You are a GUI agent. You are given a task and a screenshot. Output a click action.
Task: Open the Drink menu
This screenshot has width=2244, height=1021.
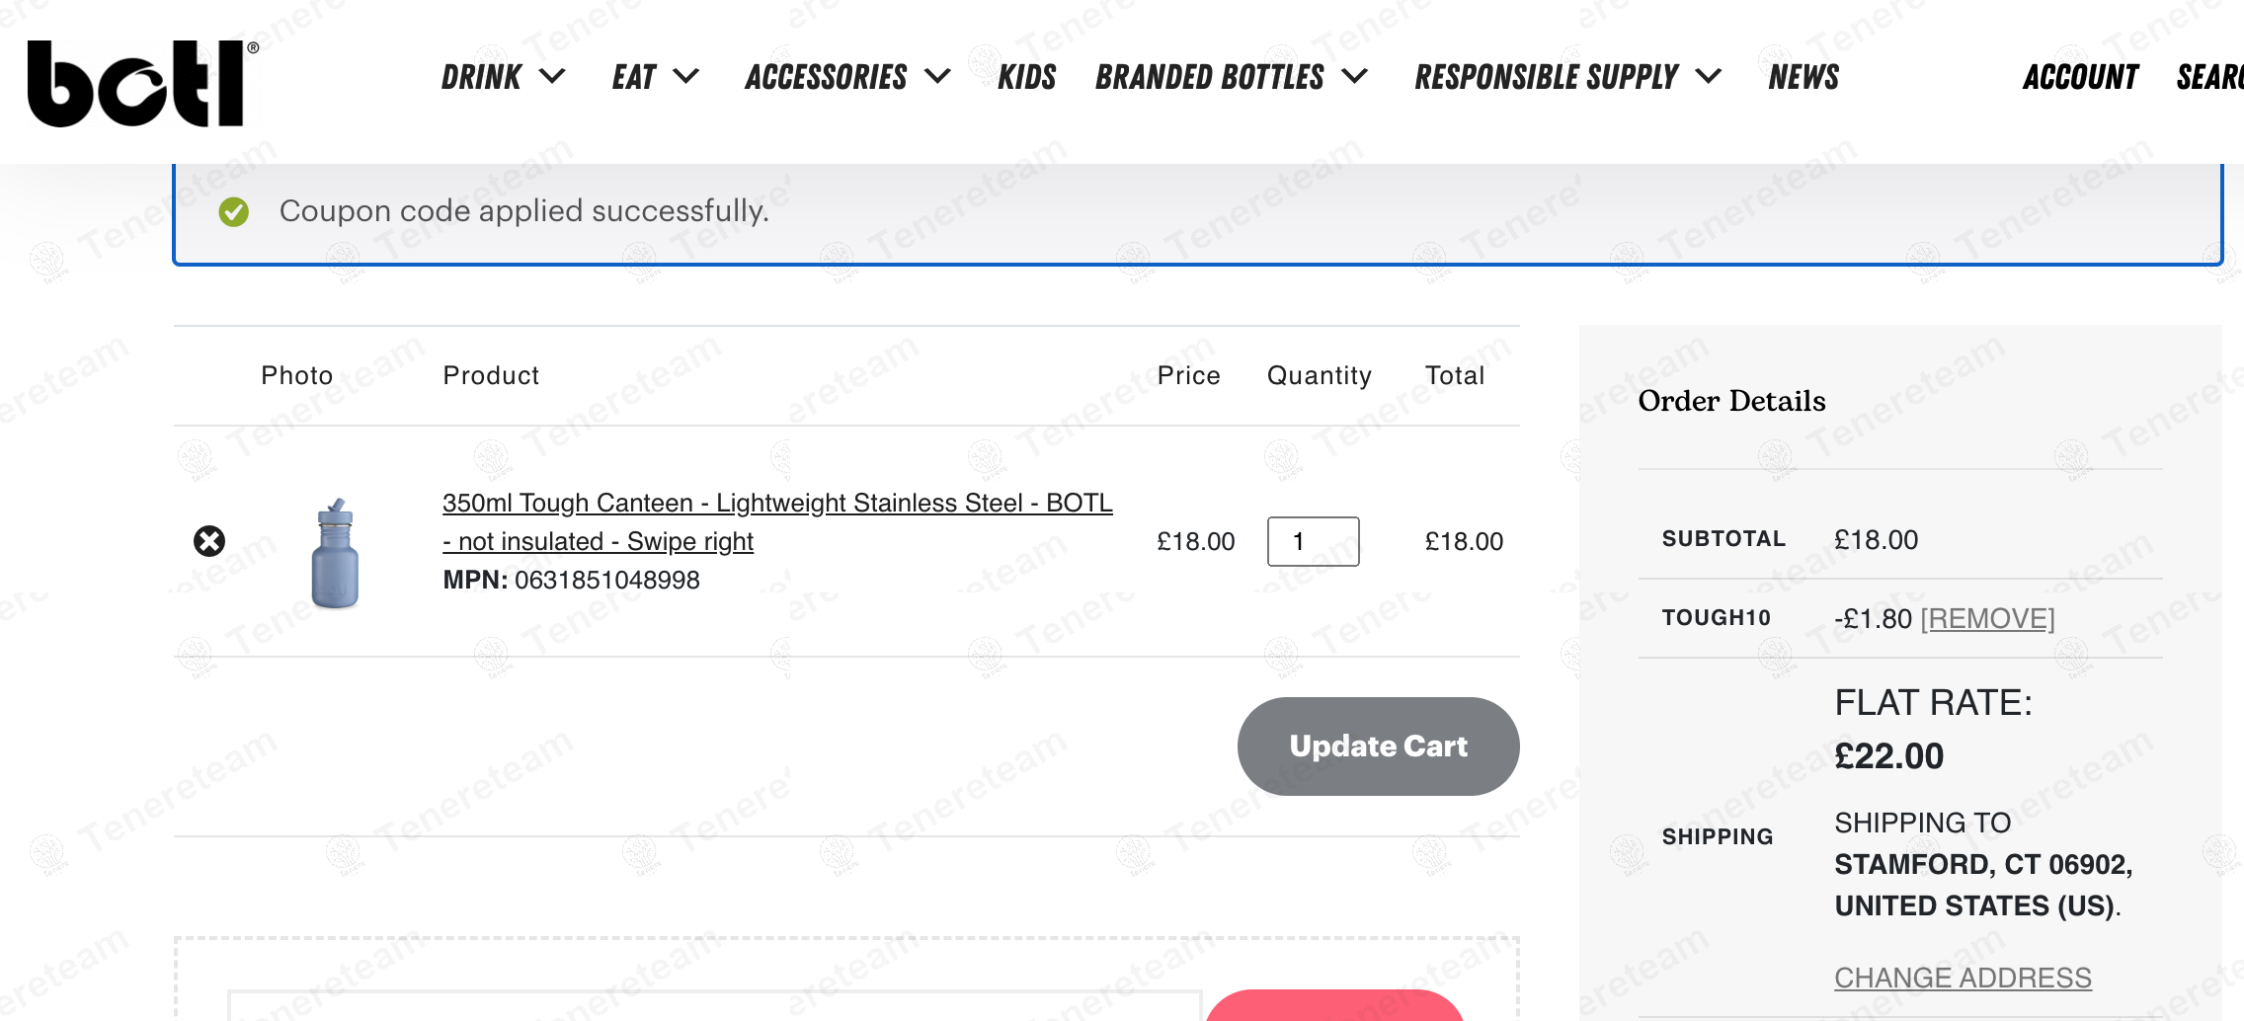tap(482, 77)
